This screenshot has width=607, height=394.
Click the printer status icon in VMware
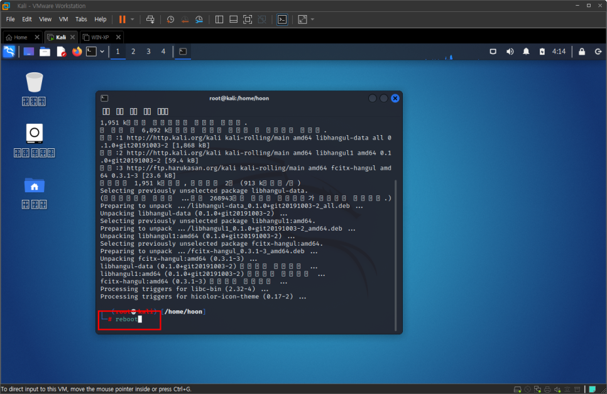coord(547,390)
